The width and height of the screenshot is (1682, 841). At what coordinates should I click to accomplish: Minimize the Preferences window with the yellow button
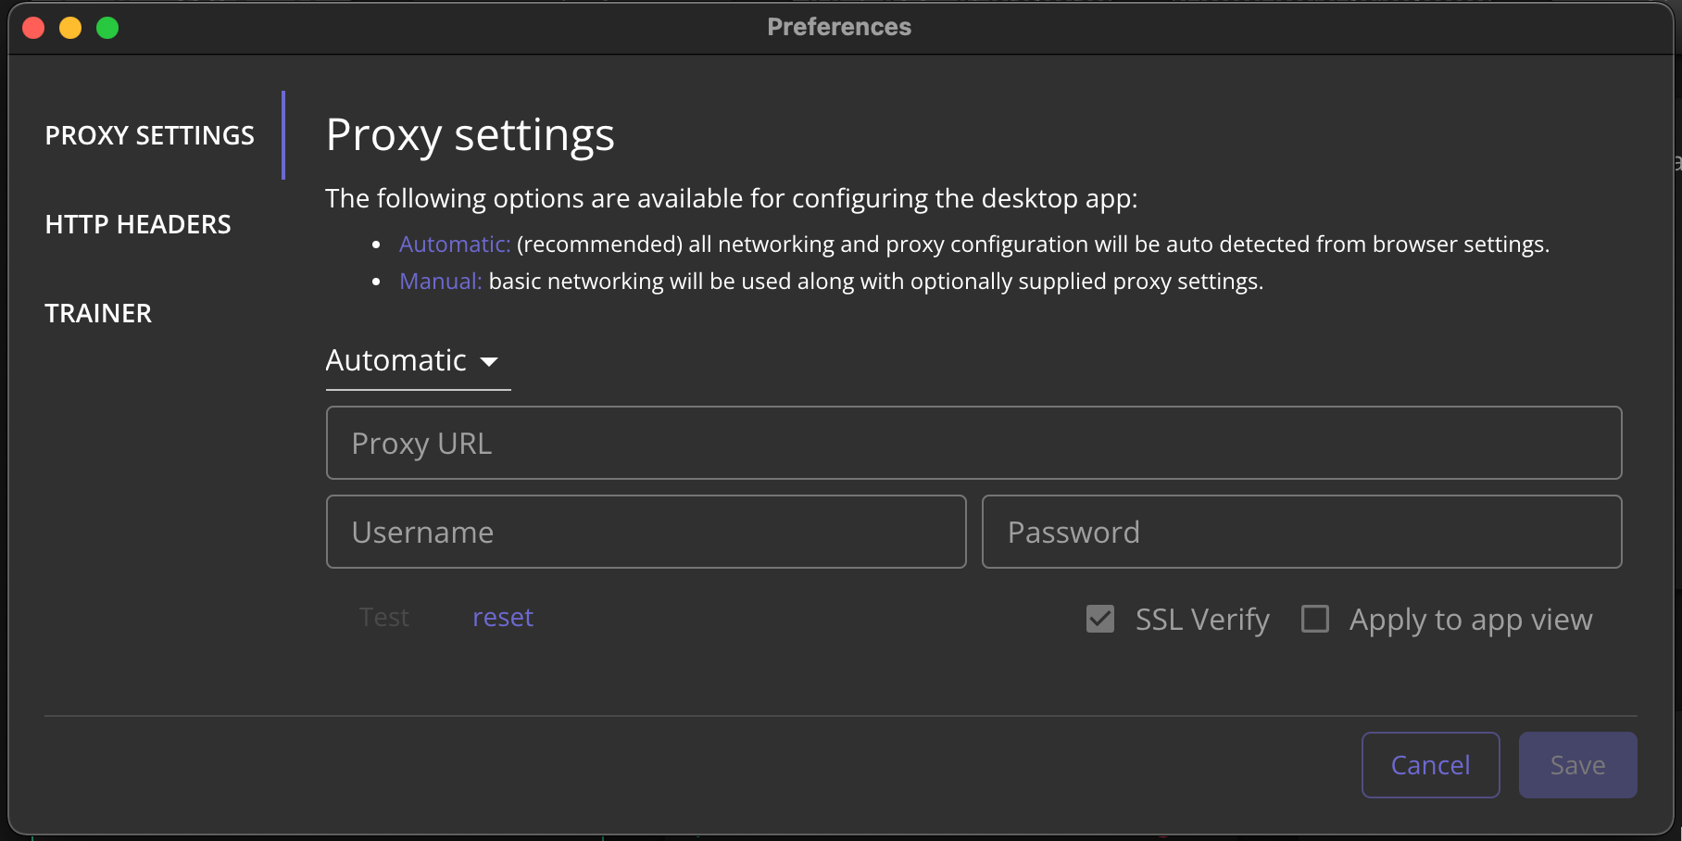tap(70, 28)
